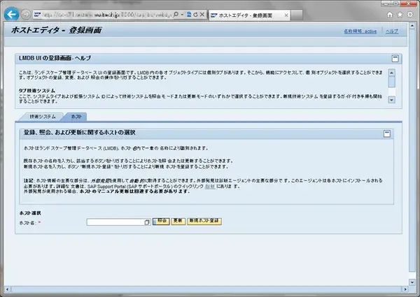Click the 新規ホスト登録 button
The height and width of the screenshot is (297, 420).
point(204,222)
